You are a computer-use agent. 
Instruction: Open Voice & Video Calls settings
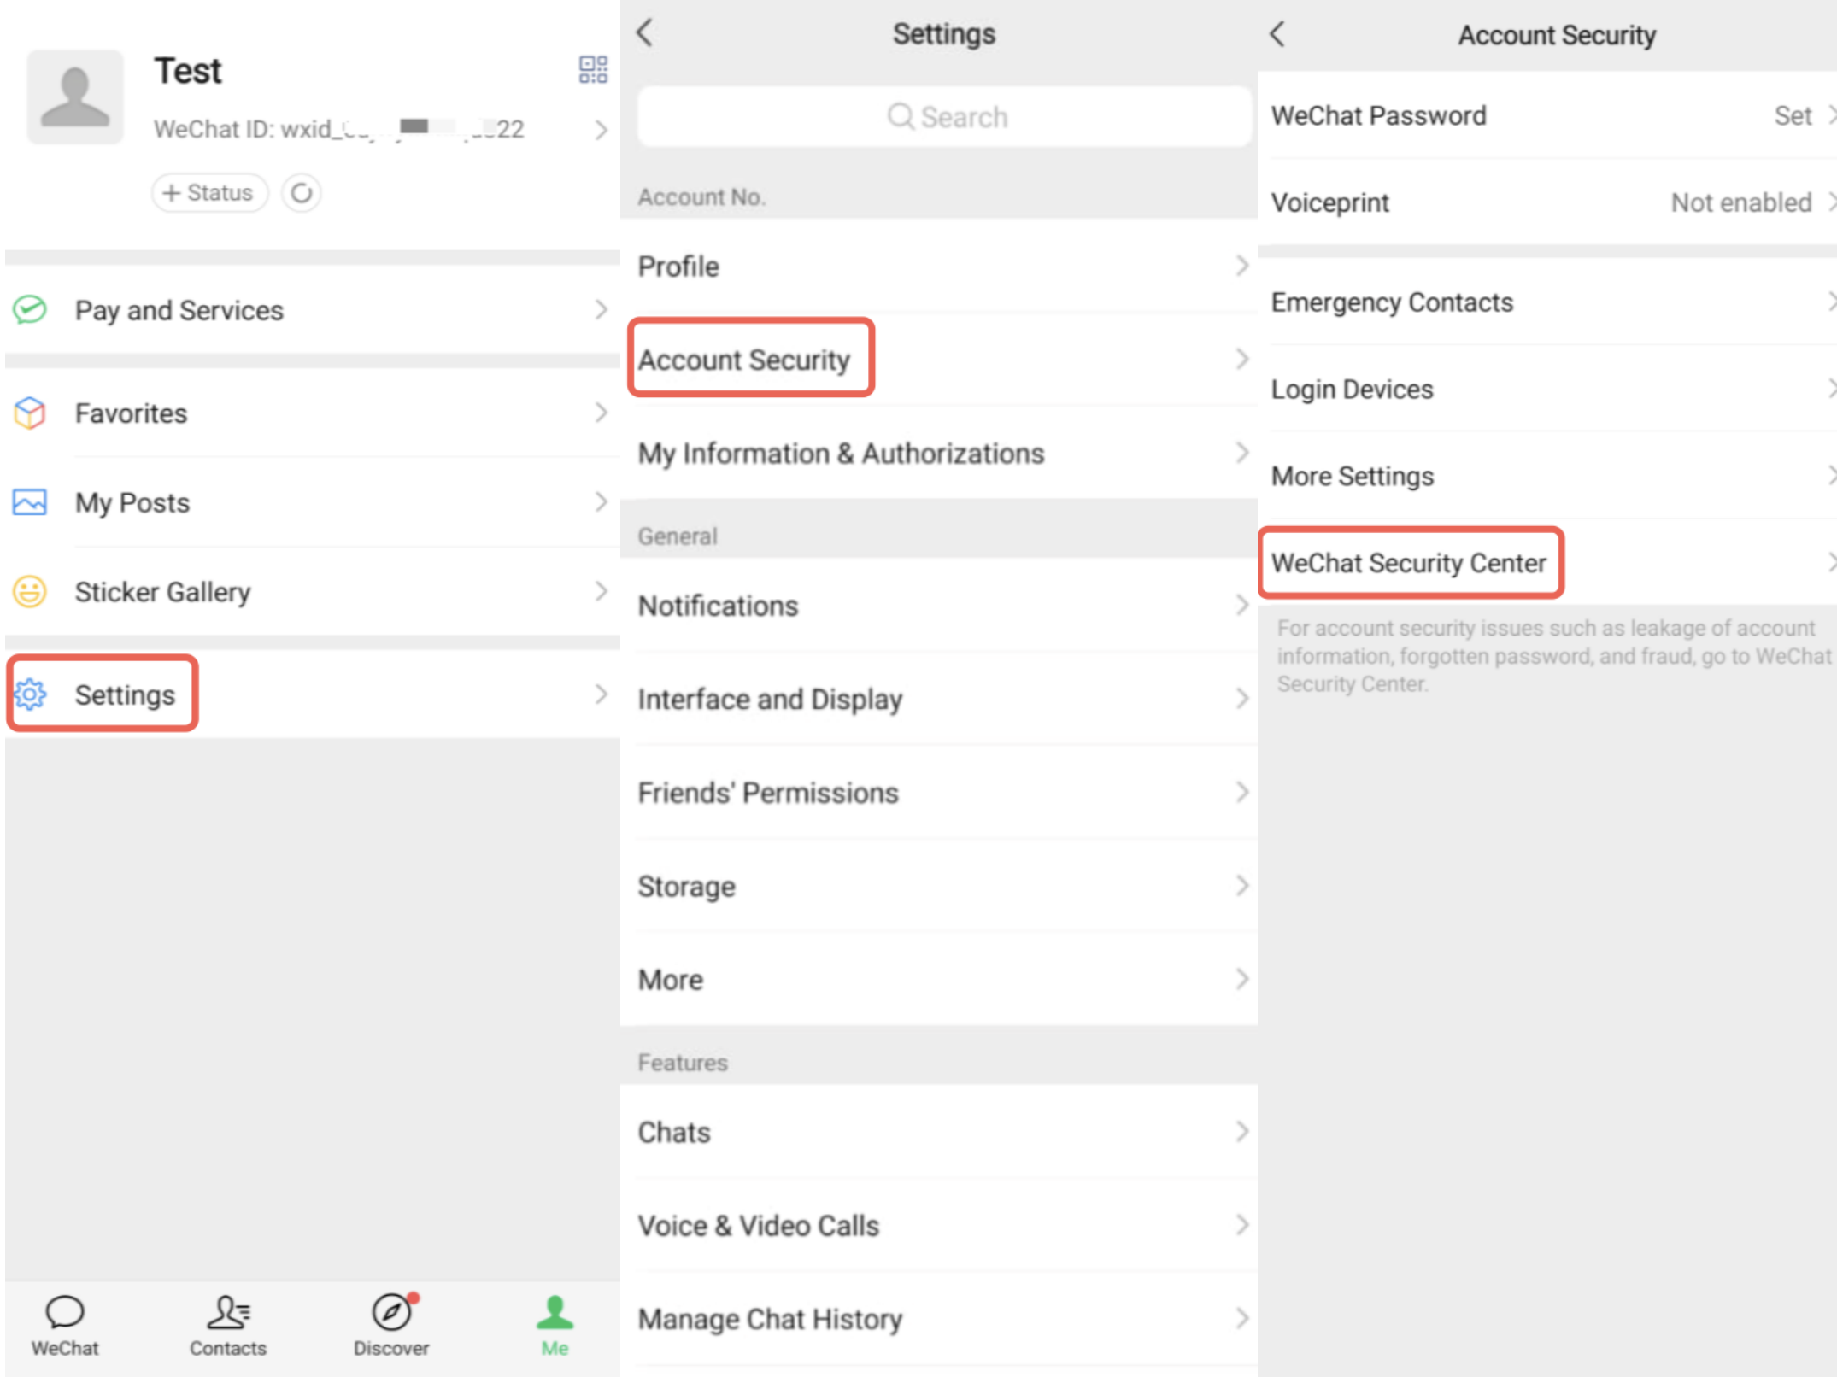pos(939,1225)
